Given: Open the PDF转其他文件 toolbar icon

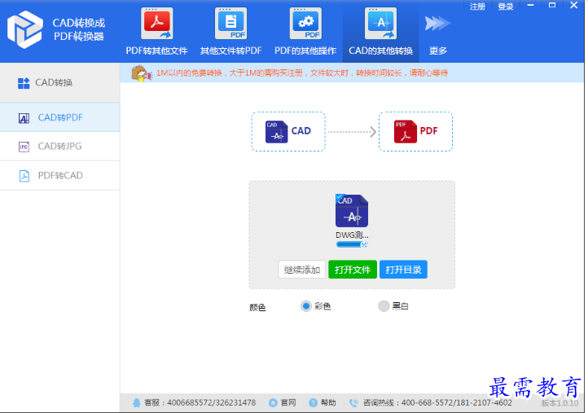Looking at the screenshot, I should point(156,24).
